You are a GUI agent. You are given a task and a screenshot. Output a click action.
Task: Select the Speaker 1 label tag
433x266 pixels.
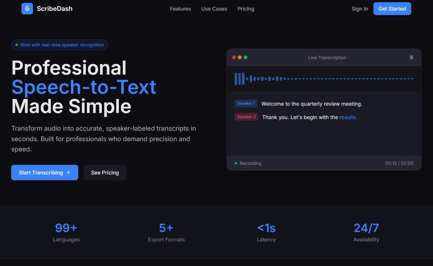coord(246,103)
